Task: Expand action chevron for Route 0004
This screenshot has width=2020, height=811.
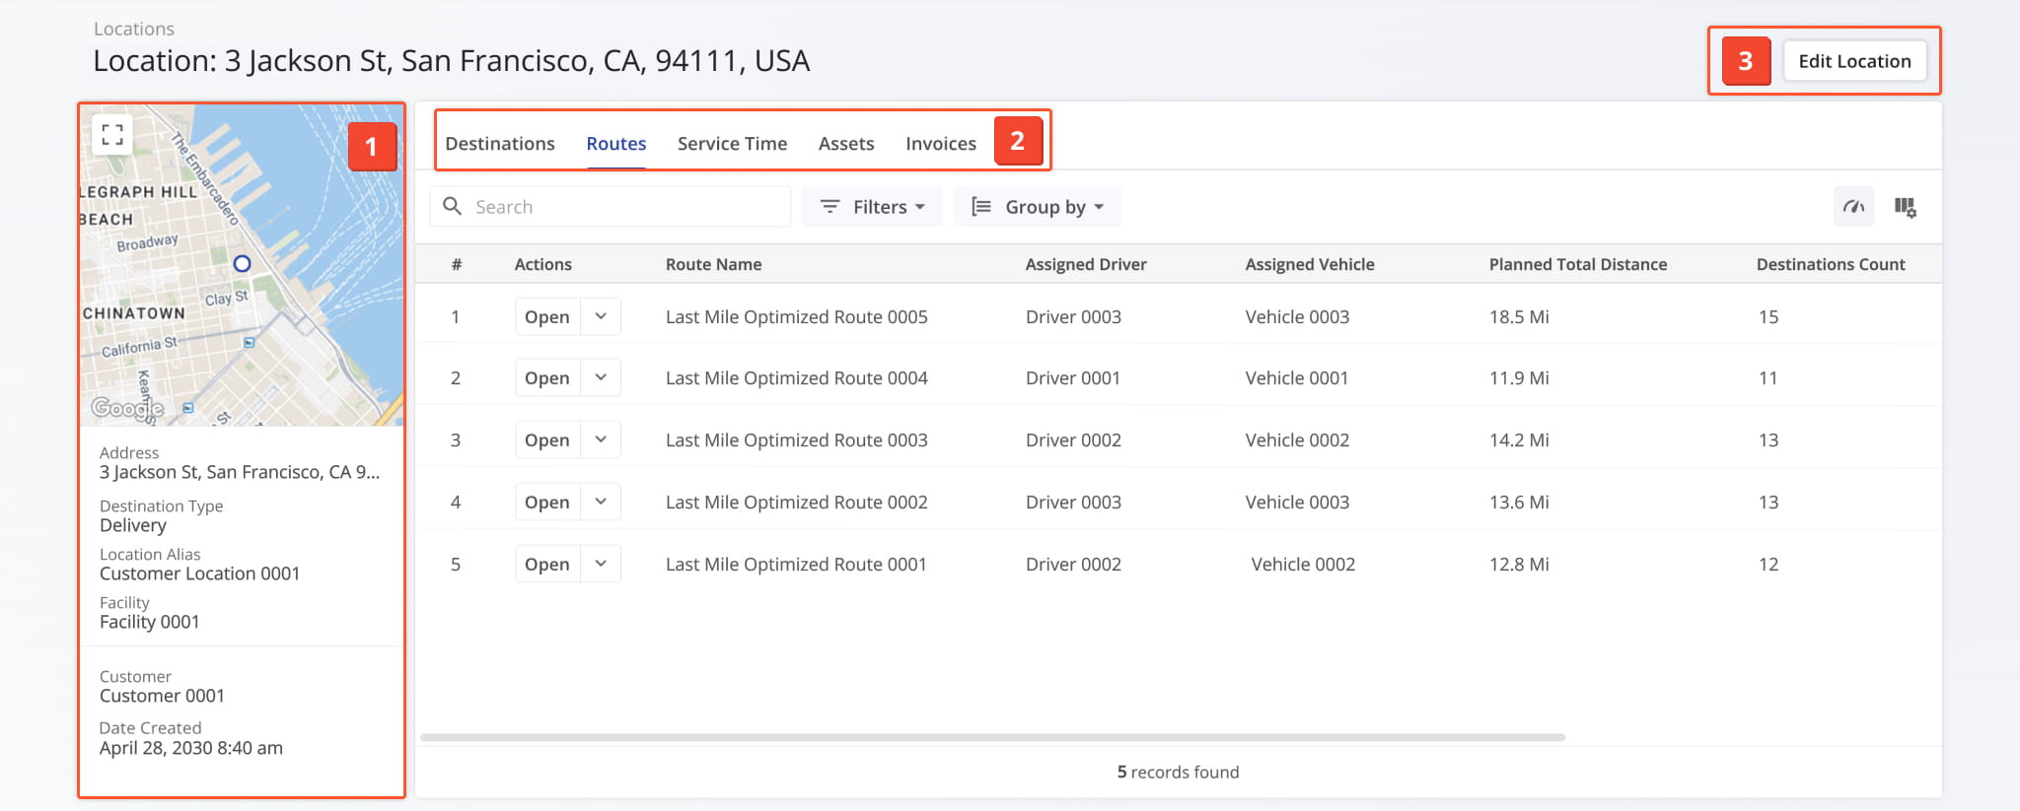Action: tap(601, 378)
